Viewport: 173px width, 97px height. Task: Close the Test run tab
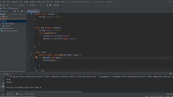10,74
